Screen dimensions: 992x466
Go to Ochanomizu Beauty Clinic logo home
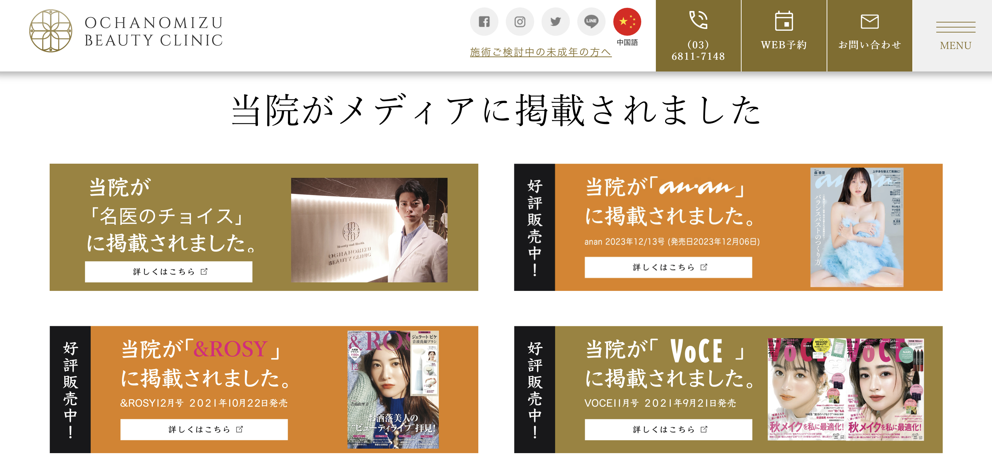click(126, 31)
